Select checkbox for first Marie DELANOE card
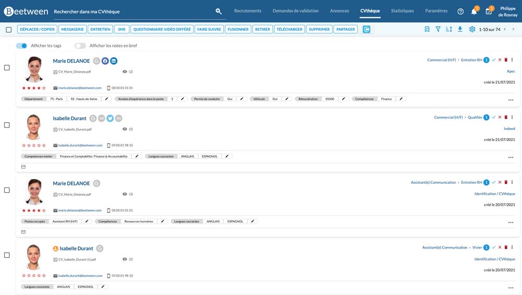 [x=7, y=67]
